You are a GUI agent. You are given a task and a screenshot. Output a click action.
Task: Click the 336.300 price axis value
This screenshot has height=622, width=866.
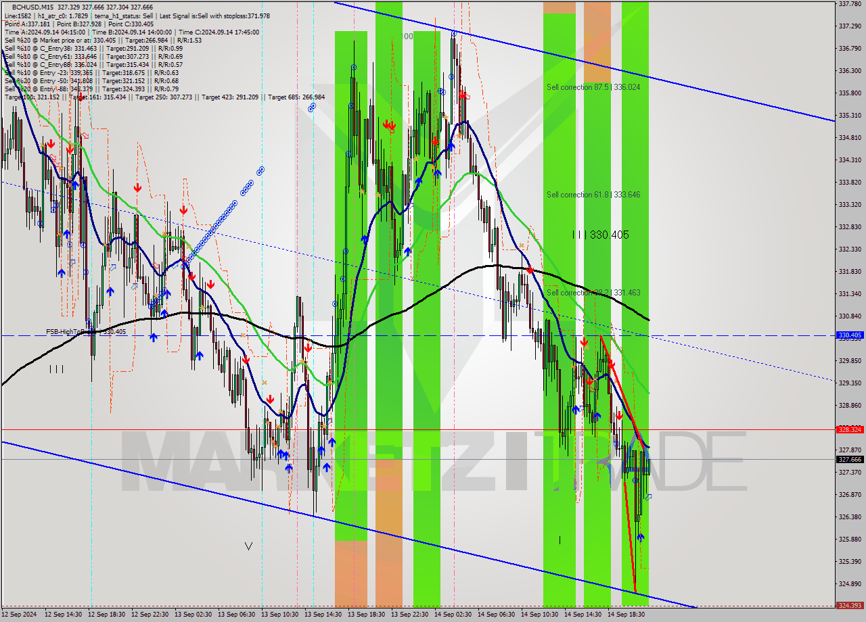coord(850,70)
